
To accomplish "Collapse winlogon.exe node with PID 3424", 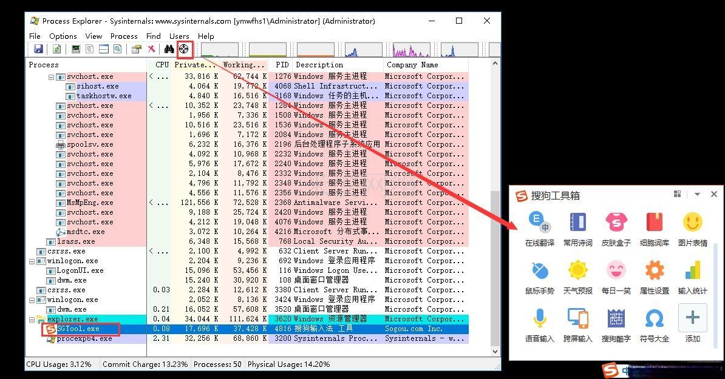I will [32, 300].
